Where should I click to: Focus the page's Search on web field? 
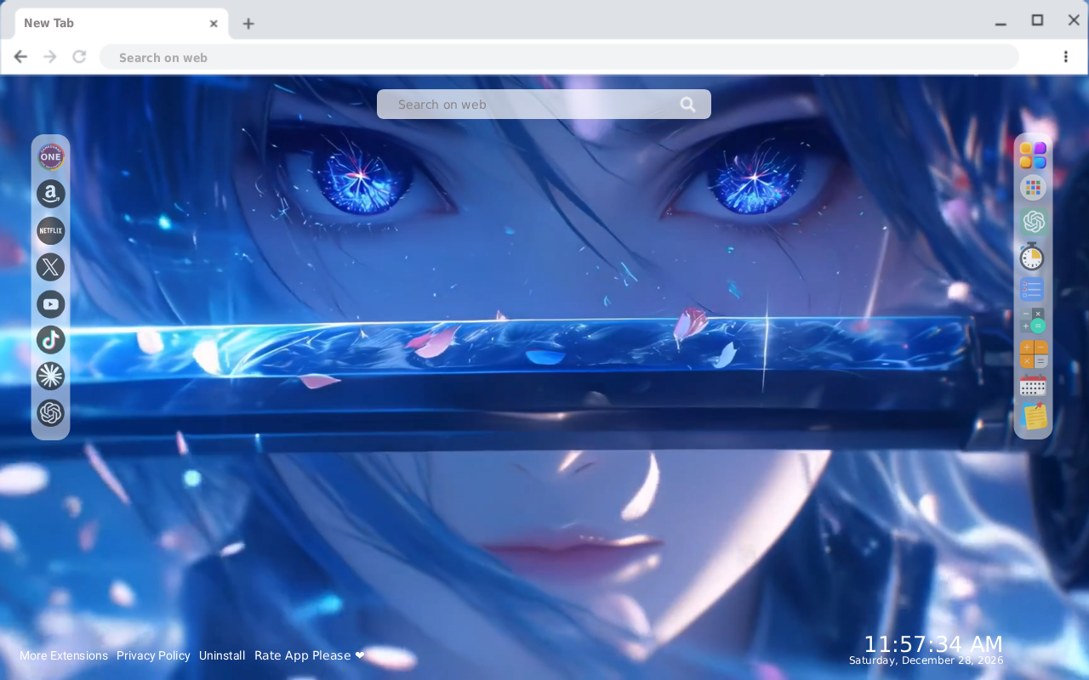(544, 105)
